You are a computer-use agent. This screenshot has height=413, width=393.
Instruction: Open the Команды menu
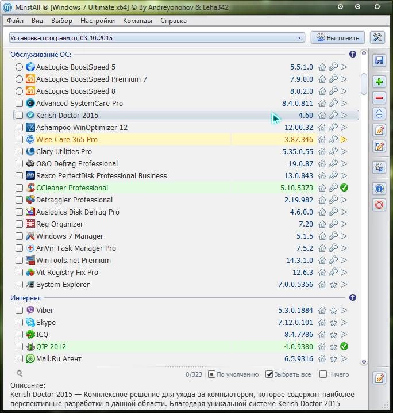click(137, 21)
